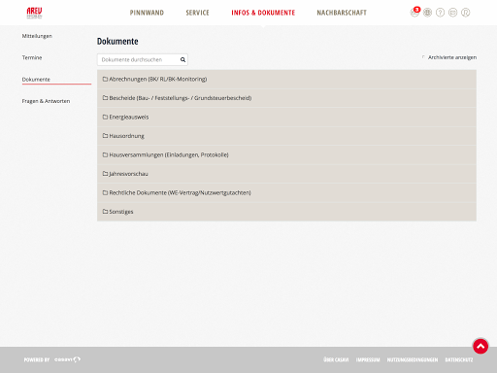Go to the Pinnwand tab

pos(147,13)
